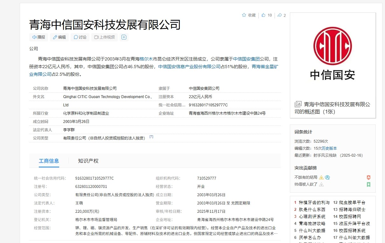
Task: Click the 词条统计 heading
Action: click(x=303, y=132)
